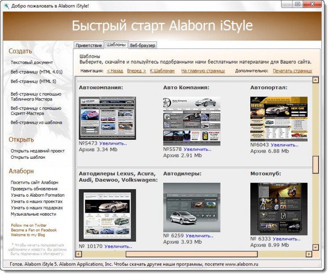Viewport: 330px width, 276px height.
Task: Open the Мотоклуб template thumbnail №6333
Action: [x=279, y=209]
